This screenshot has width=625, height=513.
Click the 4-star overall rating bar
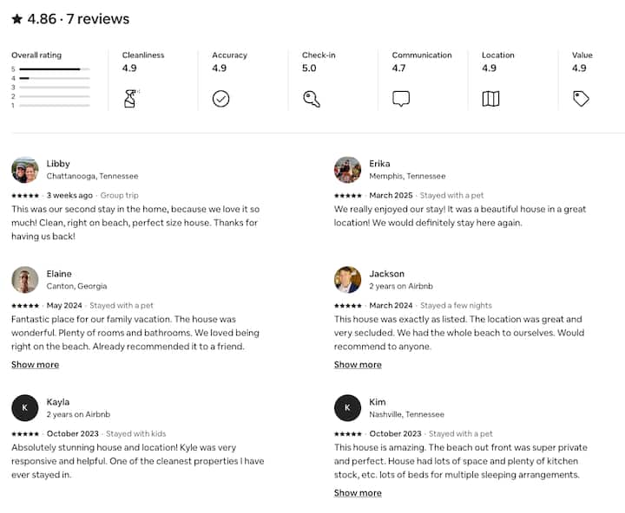click(54, 78)
